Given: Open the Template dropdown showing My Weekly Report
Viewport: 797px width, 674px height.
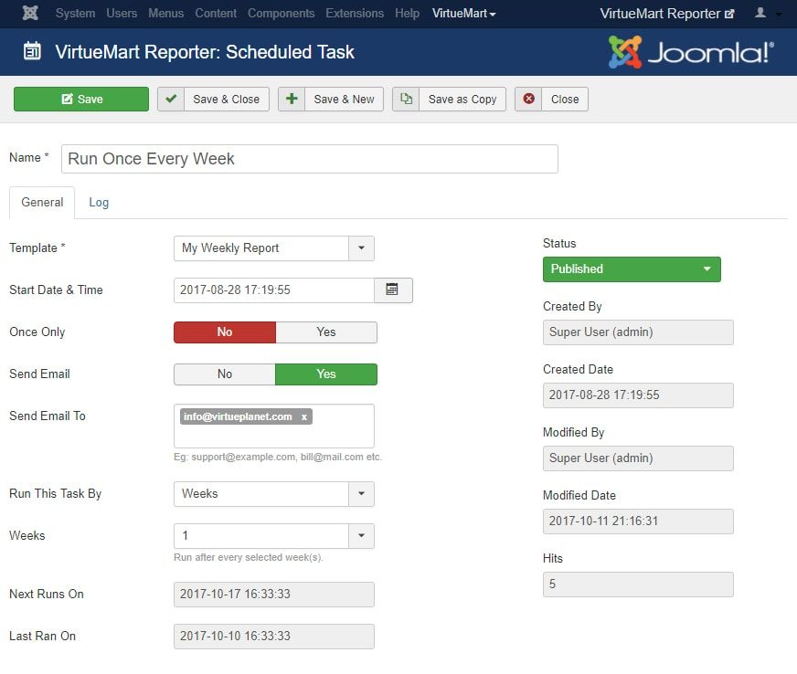Looking at the screenshot, I should pos(274,248).
